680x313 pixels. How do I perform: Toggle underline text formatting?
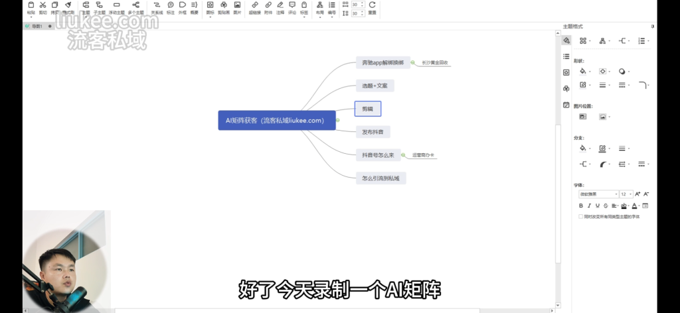pyautogui.click(x=598, y=206)
